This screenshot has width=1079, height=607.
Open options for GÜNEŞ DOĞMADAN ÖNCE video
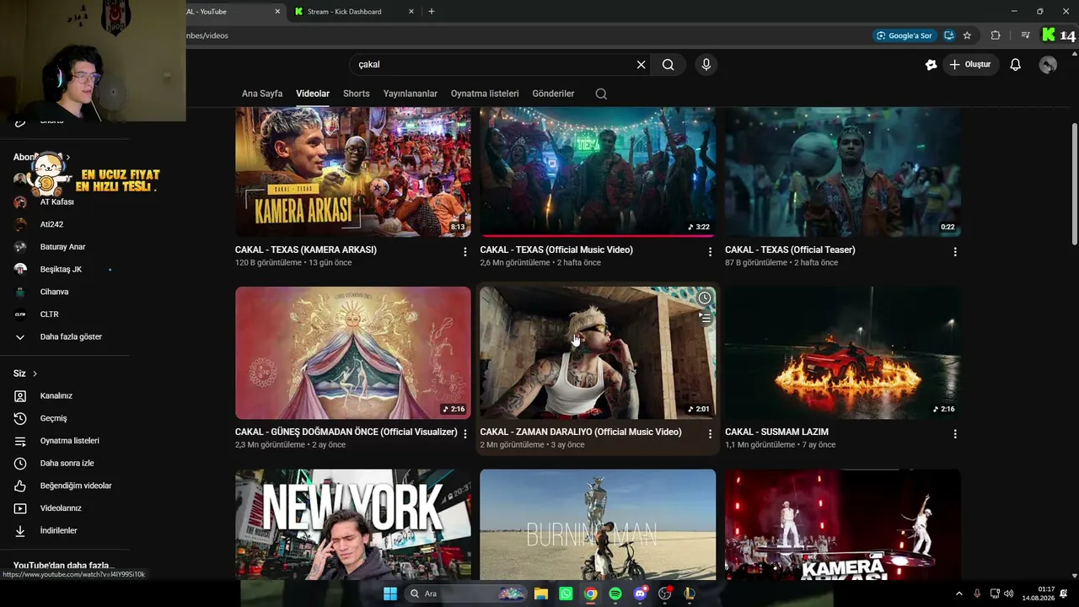464,434
